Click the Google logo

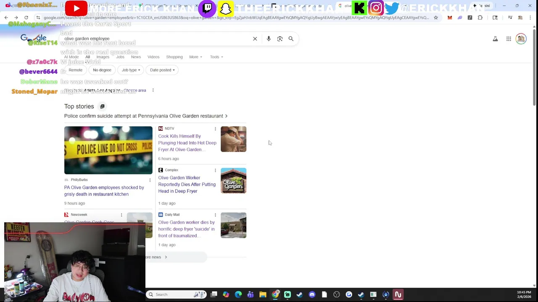(33, 39)
